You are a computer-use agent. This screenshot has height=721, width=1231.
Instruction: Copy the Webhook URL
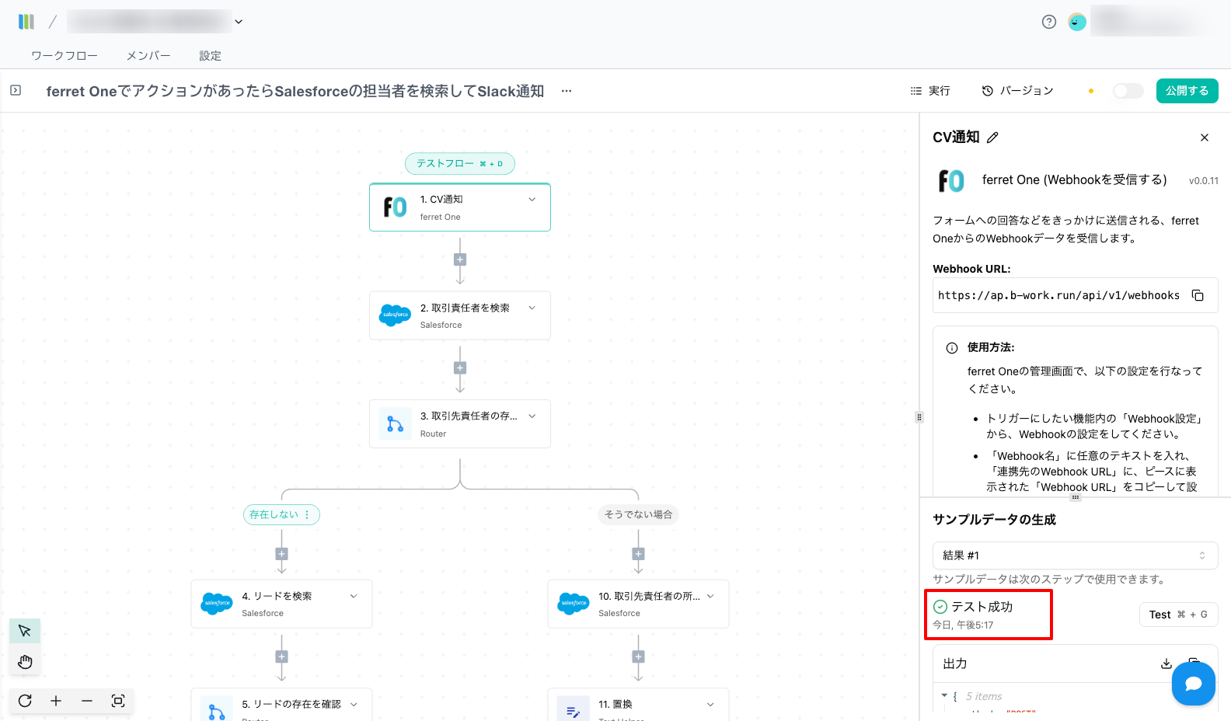pyautogui.click(x=1198, y=295)
